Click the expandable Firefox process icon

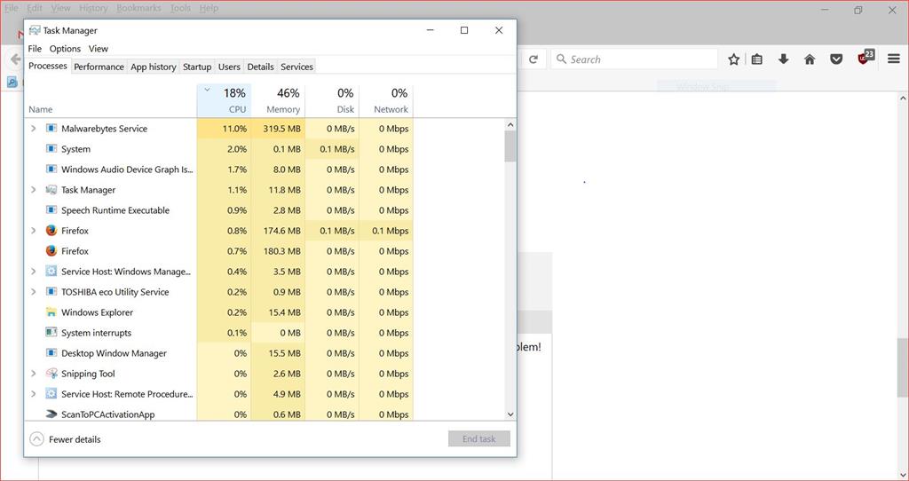click(51, 230)
